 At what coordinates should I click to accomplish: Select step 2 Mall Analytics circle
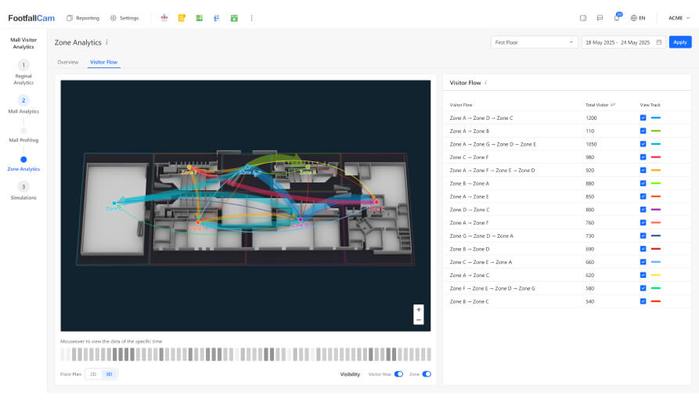point(23,100)
